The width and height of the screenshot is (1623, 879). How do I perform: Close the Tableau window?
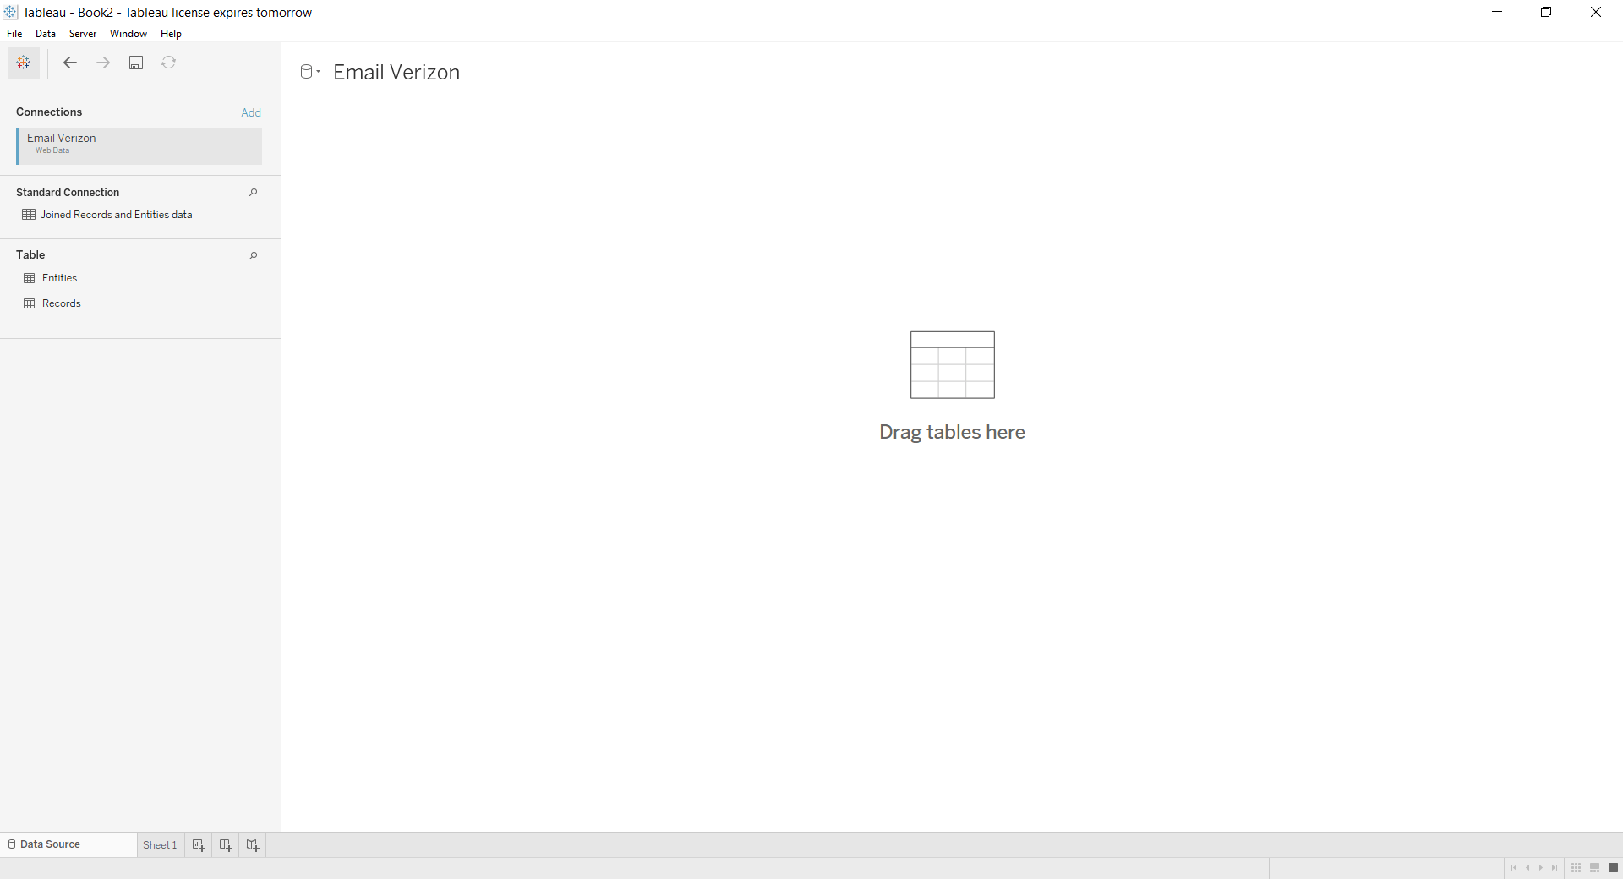(x=1596, y=12)
